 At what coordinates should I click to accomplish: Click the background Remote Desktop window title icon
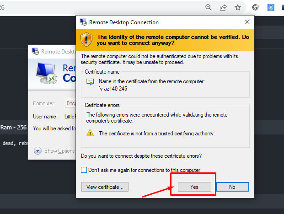coord(35,51)
